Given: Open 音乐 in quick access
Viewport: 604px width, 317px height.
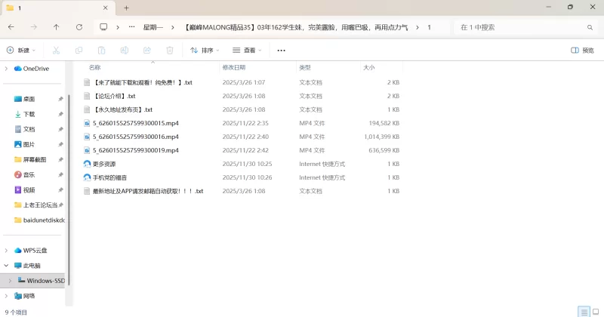Looking at the screenshot, I should point(29,174).
